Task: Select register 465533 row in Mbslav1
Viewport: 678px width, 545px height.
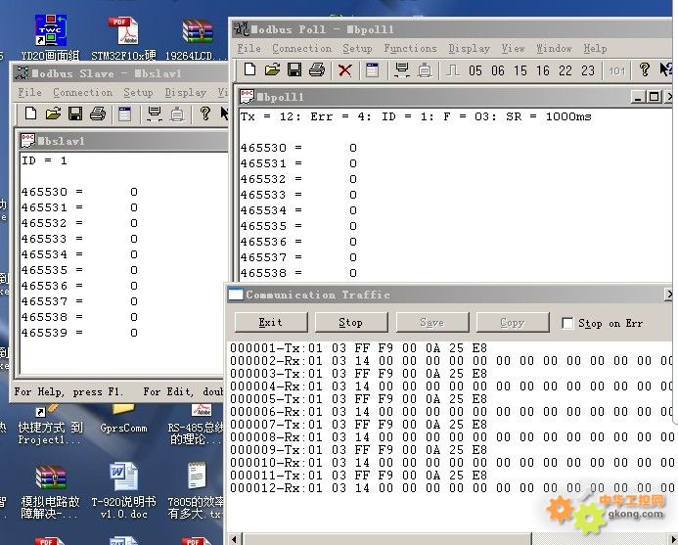Action: (79, 239)
